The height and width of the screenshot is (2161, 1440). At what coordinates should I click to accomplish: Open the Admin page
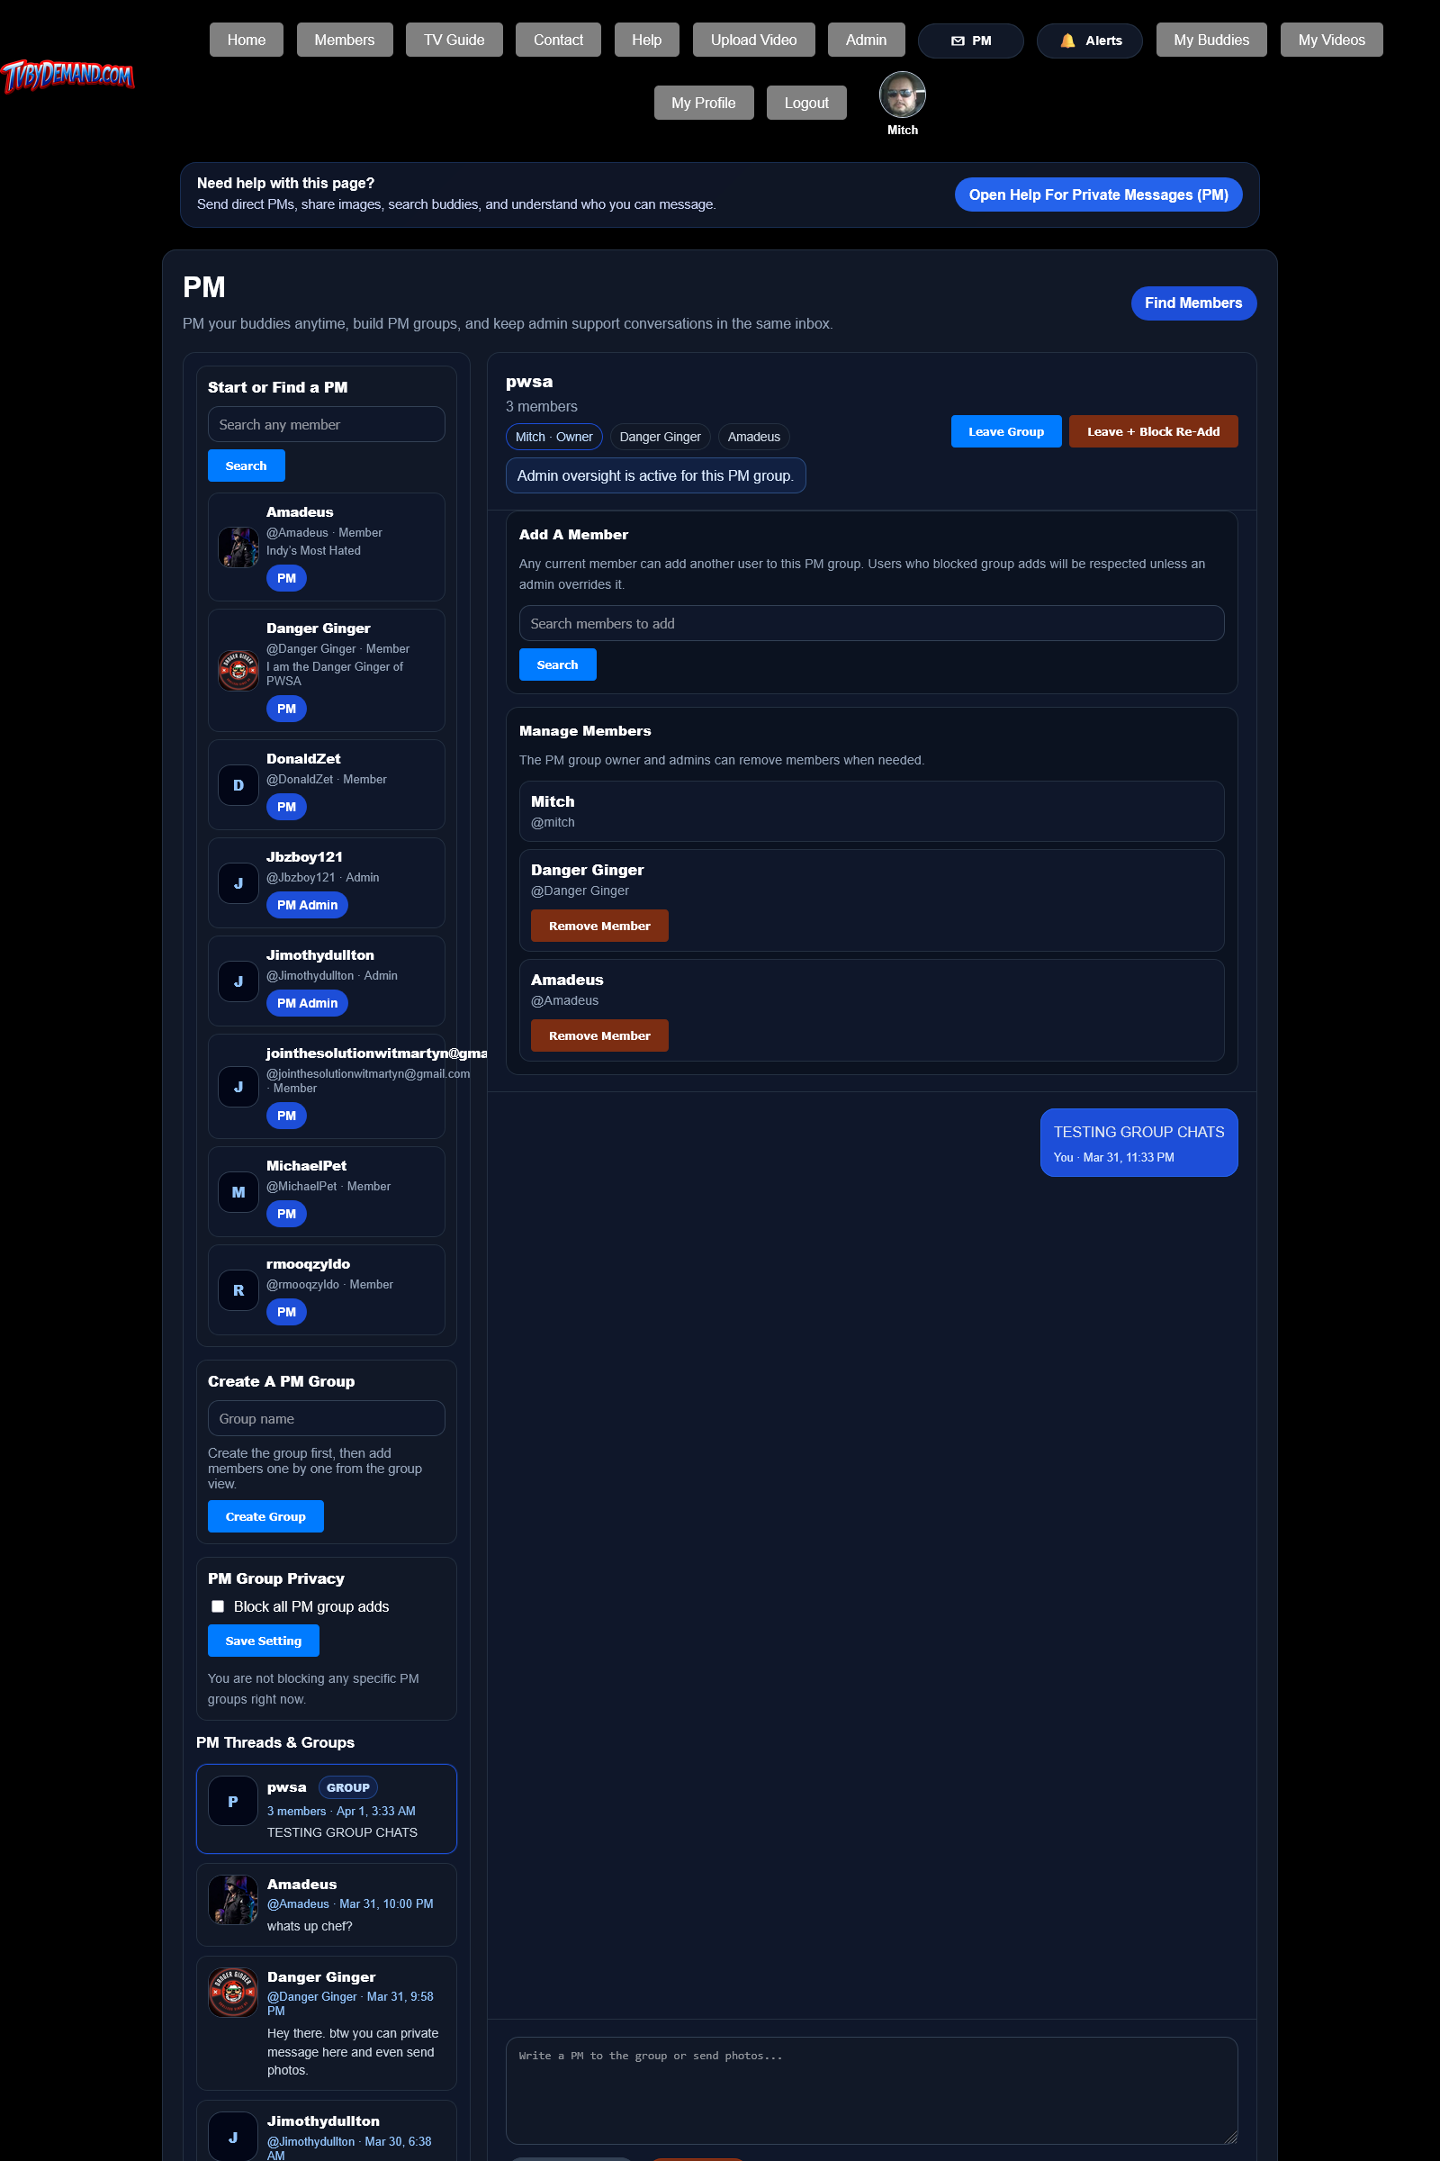(864, 40)
